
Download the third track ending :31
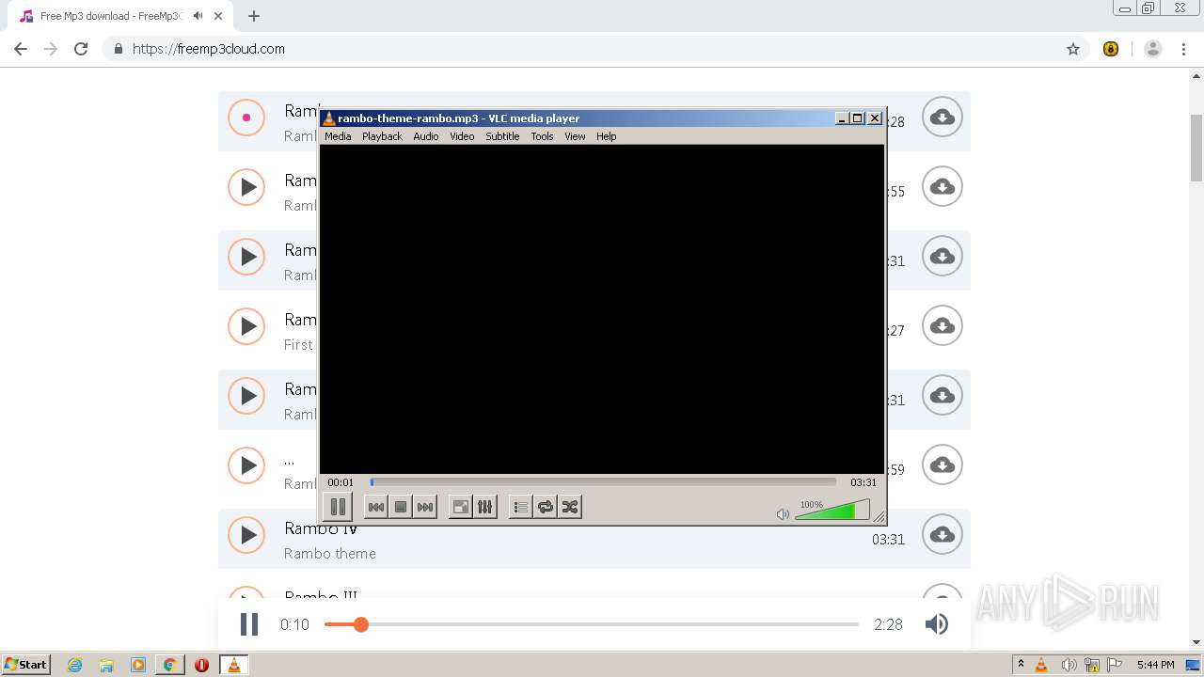point(943,257)
